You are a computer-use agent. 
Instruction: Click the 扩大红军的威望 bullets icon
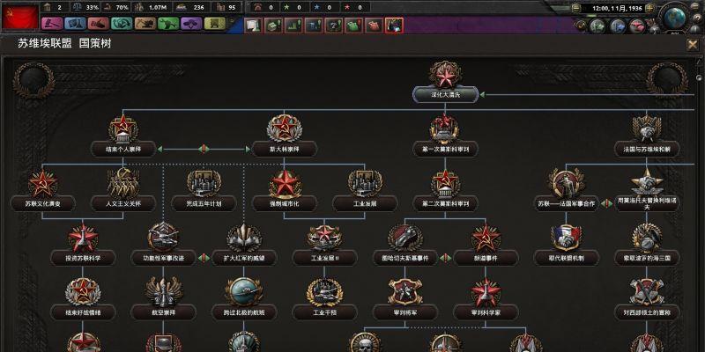tap(244, 237)
